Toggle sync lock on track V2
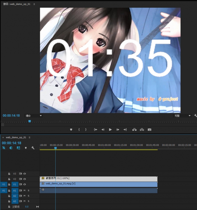This screenshot has width=197, height=210. click(x=20, y=179)
